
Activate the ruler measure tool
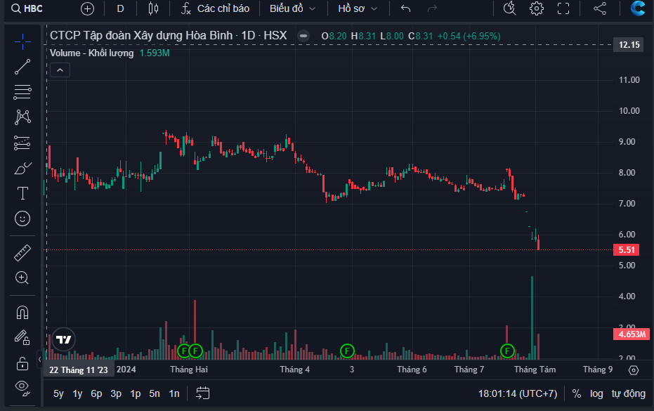22,253
